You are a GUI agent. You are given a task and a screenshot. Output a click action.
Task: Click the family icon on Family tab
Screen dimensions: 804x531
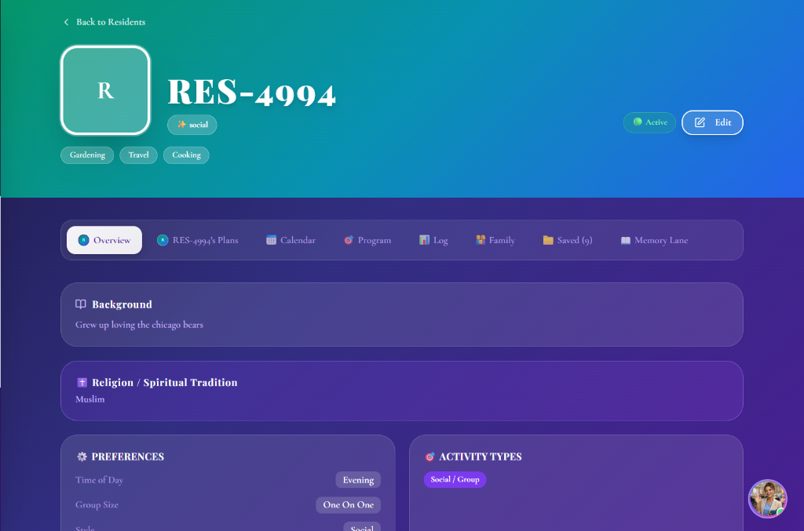coord(481,240)
